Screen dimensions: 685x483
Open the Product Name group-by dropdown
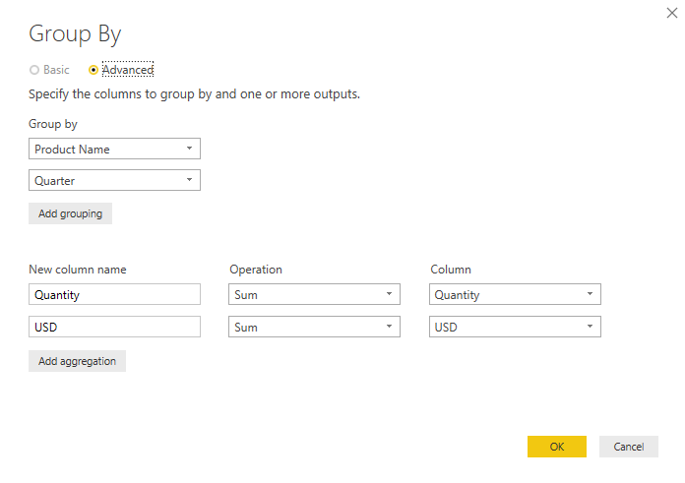[114, 149]
